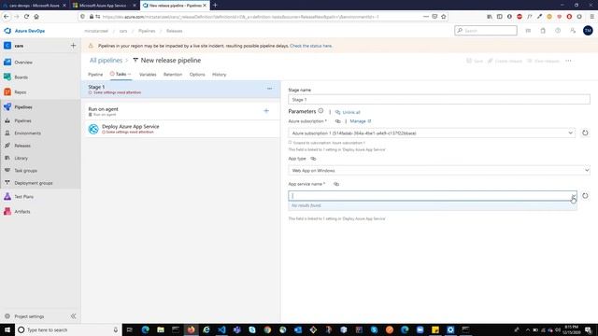
Task: Open Stage 1 ellipsis menu
Action: pyautogui.click(x=269, y=89)
